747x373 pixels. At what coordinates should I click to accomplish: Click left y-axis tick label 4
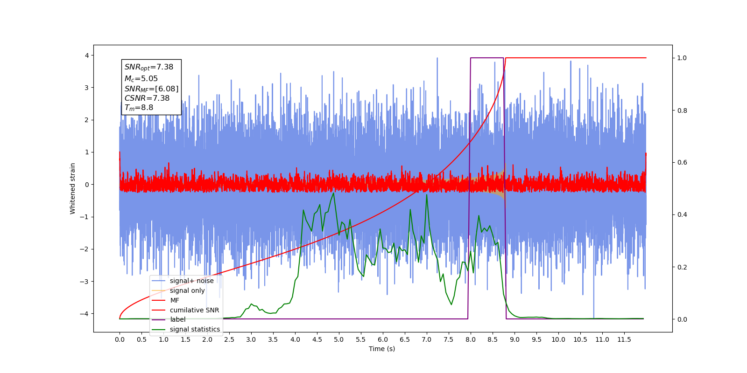point(87,55)
